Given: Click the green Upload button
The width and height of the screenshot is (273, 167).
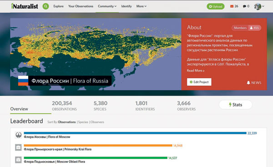Looking at the screenshot, I should (216, 6).
